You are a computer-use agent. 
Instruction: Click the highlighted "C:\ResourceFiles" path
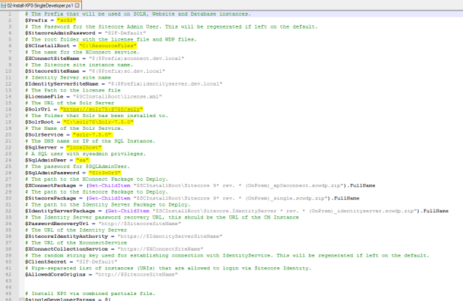[97, 44]
